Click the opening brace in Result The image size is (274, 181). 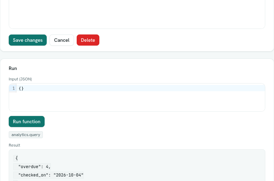point(16,158)
